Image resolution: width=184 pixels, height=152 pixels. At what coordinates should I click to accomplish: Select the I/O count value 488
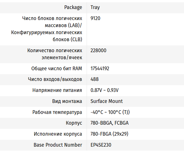click(95, 79)
